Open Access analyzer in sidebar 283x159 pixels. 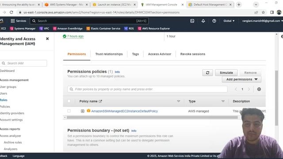10,136
